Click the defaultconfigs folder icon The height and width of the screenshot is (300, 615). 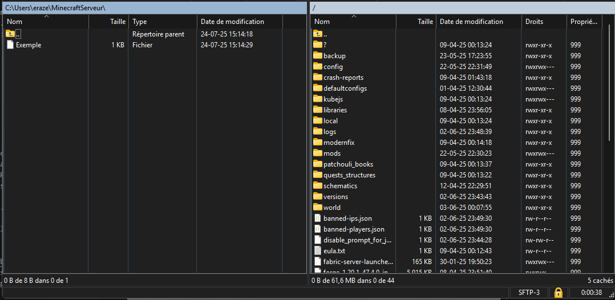click(x=317, y=88)
